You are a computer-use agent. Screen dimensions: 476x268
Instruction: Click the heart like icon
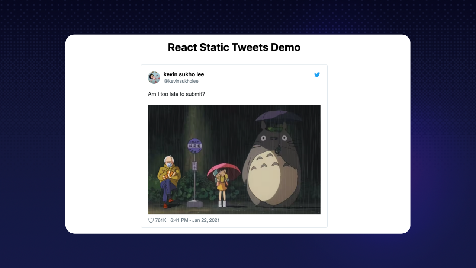[x=151, y=220]
